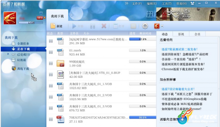Image resolution: width=220 pixels, height=127 pixels.
Task: Click the 新建 new task button
Action: point(56,26)
